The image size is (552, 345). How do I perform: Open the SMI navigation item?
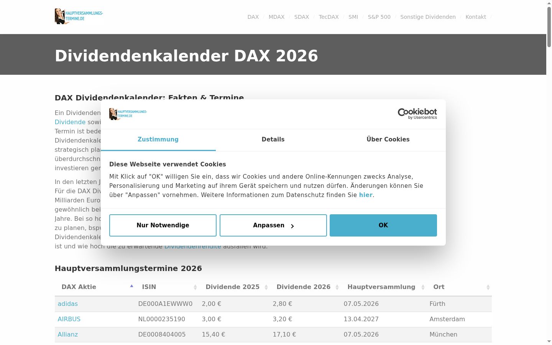353,17
